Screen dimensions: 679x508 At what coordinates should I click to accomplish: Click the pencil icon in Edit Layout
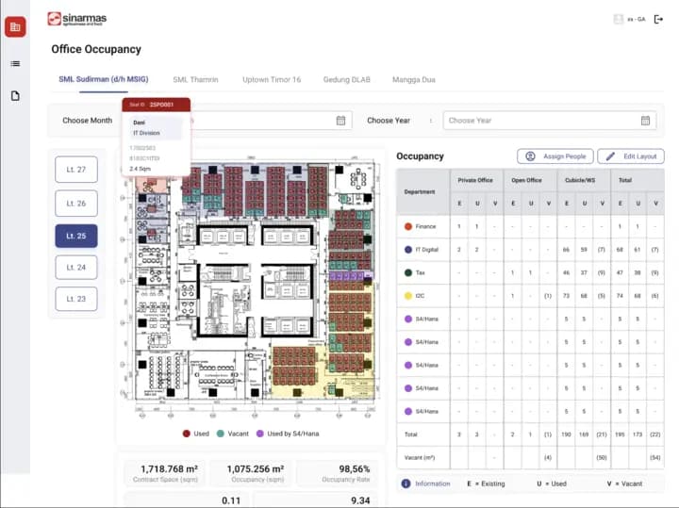[x=610, y=156]
